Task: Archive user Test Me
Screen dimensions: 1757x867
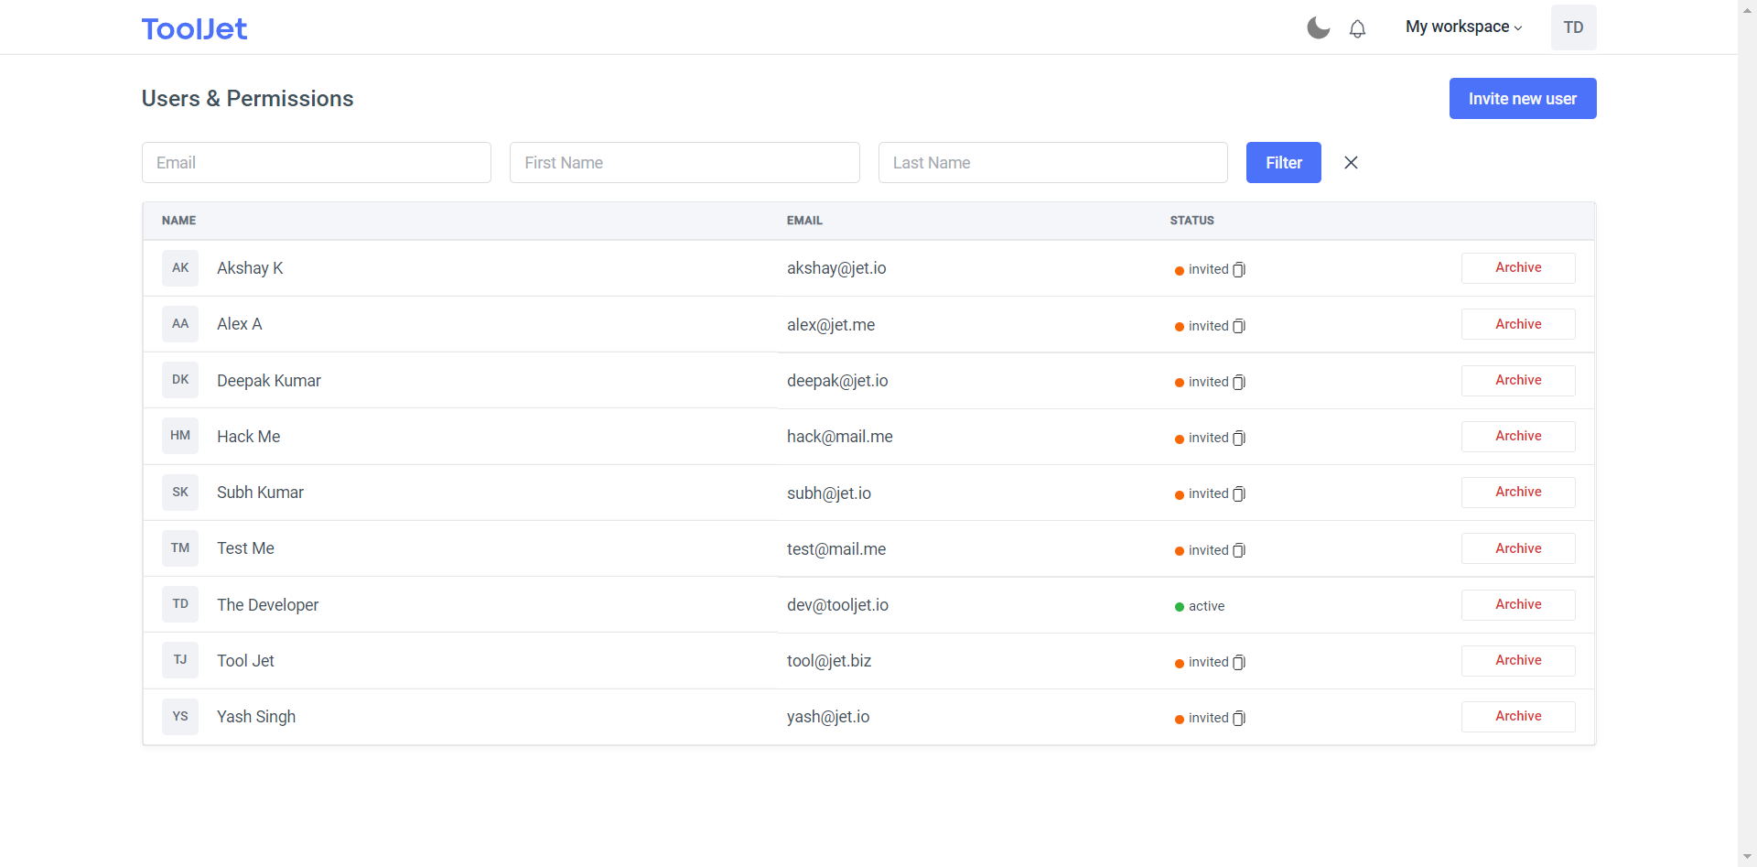Action: [x=1518, y=548]
